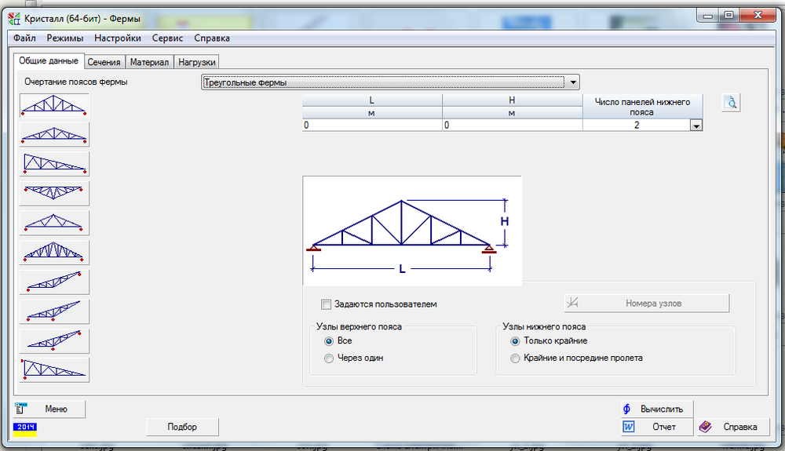The width and height of the screenshot is (785, 451).
Task: Click the H height value input field
Action: click(512, 125)
